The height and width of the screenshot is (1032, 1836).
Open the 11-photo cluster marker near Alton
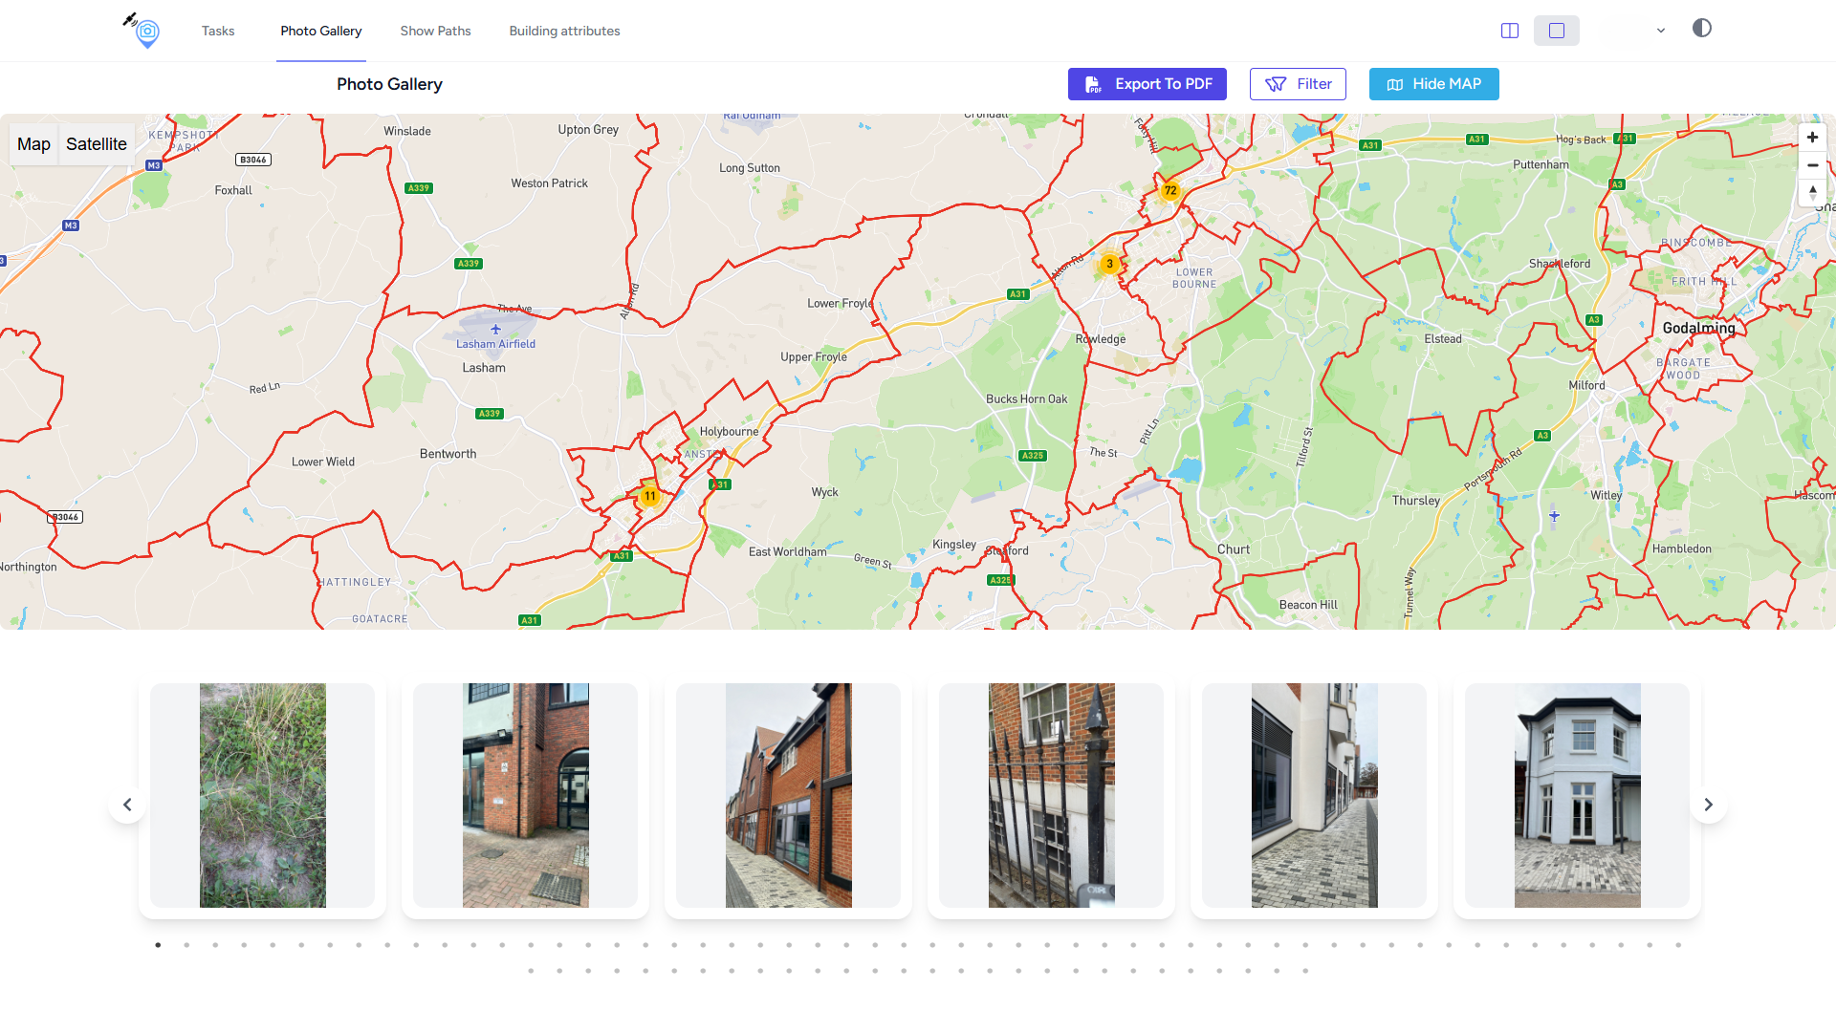(x=649, y=496)
